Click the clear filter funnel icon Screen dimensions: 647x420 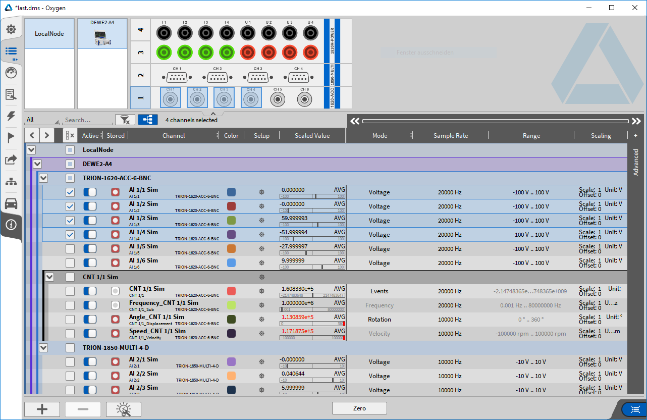tap(125, 120)
